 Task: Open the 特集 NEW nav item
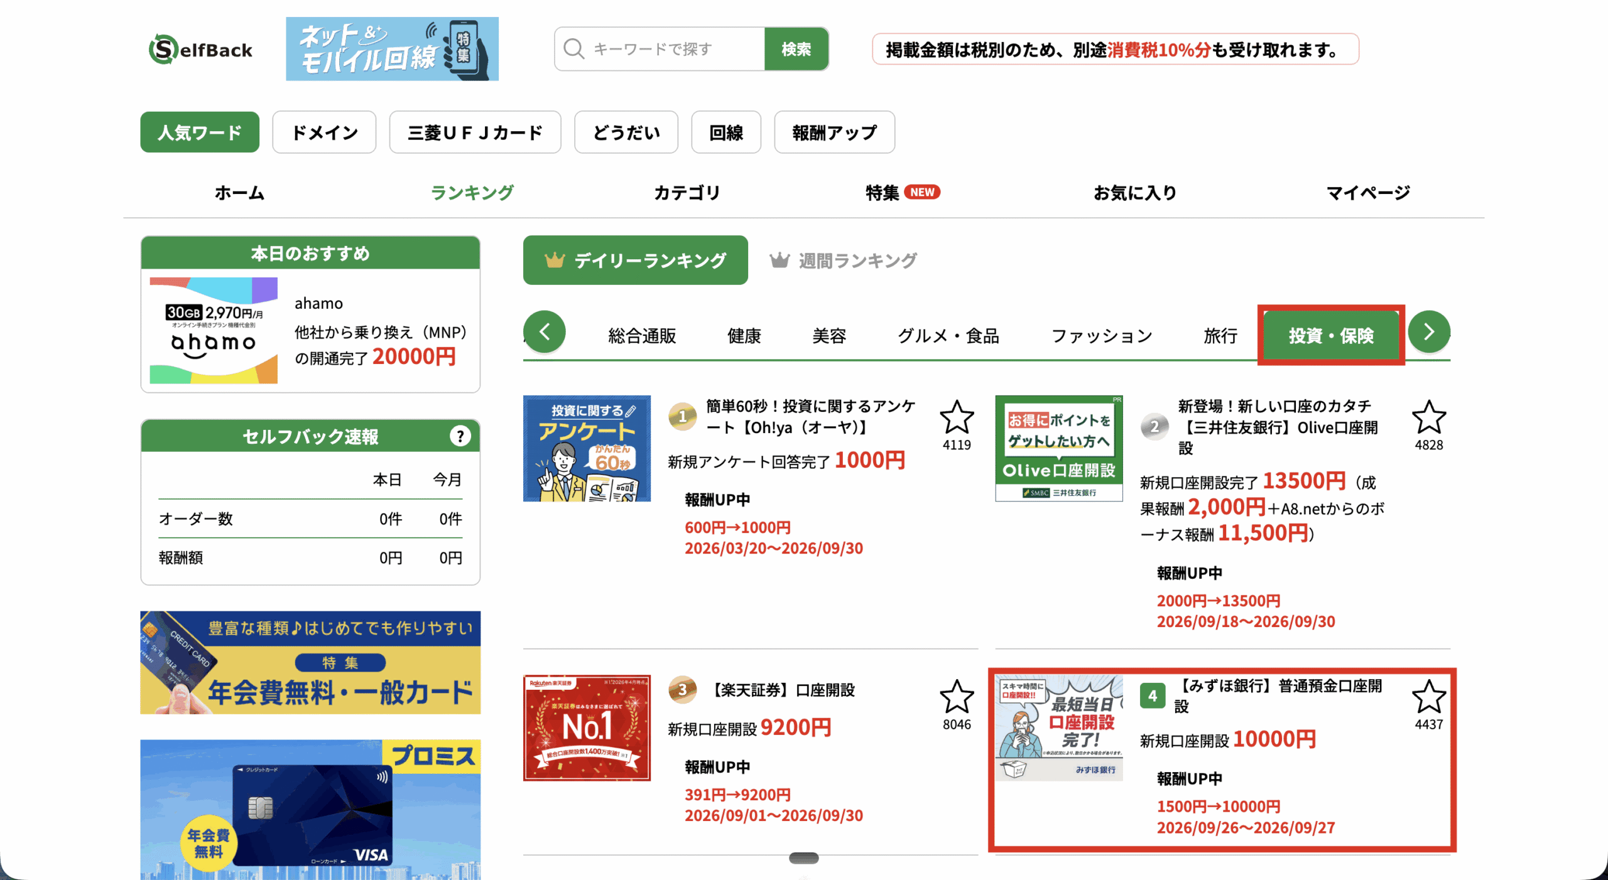pos(903,193)
